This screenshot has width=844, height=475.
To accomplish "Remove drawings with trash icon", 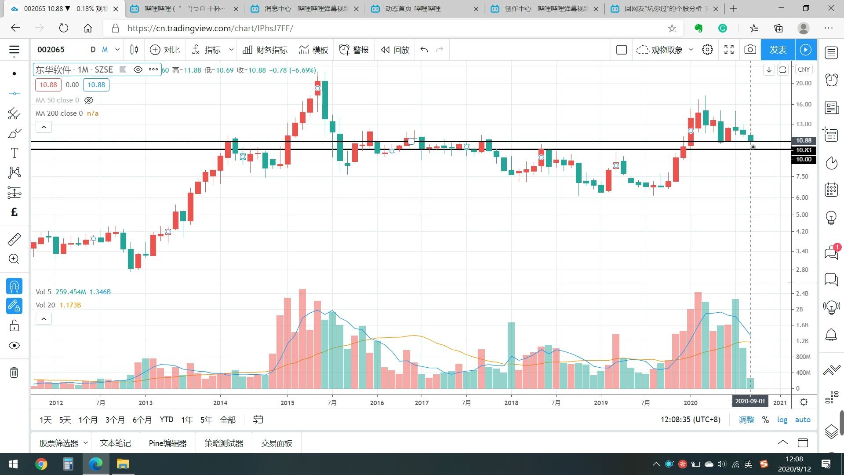I will pyautogui.click(x=14, y=373).
